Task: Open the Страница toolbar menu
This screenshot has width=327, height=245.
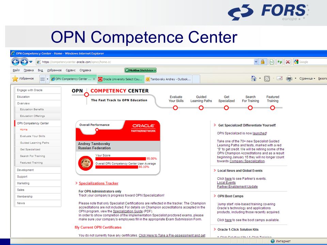Action: pos(307,78)
